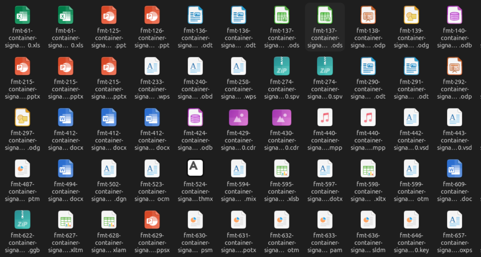Image resolution: width=481 pixels, height=257 pixels.
Task: Select the fmt-139 .odg drawing file icon
Action: pyautogui.click(x=411, y=15)
